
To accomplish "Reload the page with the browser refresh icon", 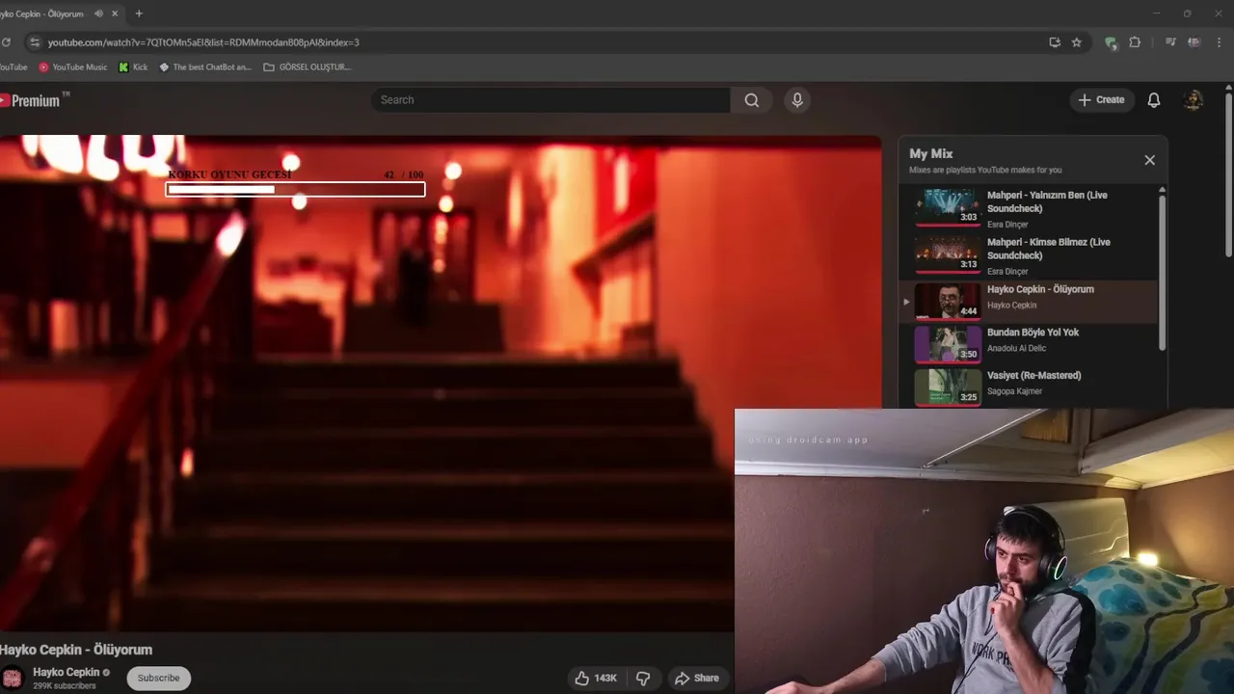I will pyautogui.click(x=6, y=42).
